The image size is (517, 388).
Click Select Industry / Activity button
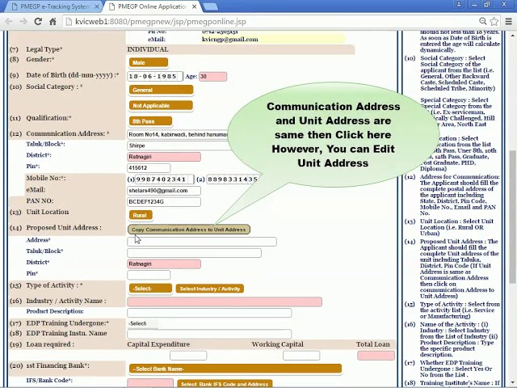tap(210, 289)
